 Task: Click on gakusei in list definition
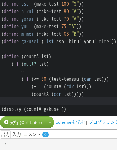pyautogui.click(x=30, y=42)
